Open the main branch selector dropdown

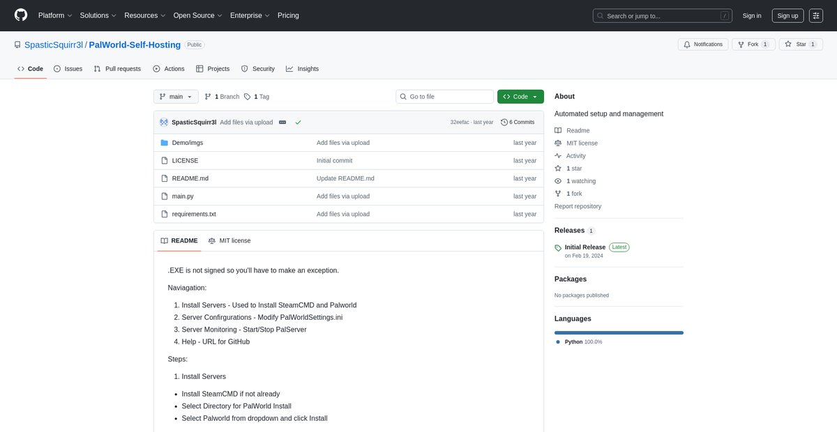176,97
